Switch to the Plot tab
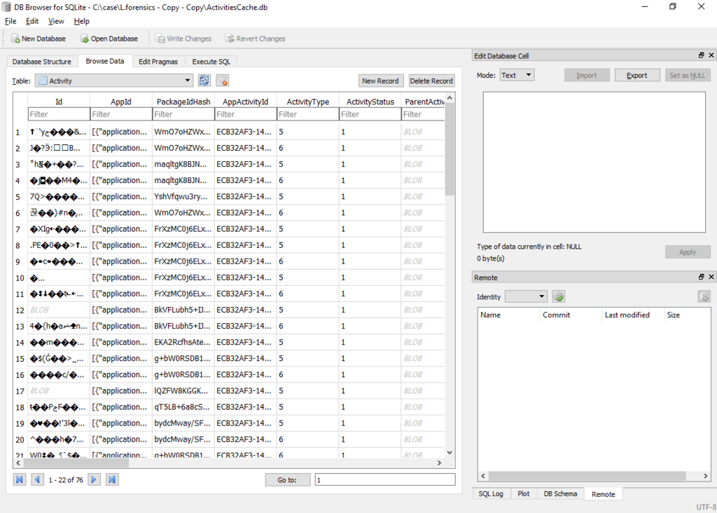 tap(524, 494)
